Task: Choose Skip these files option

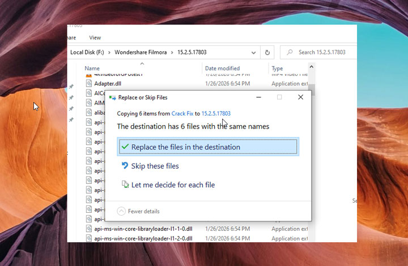Action: pyautogui.click(x=155, y=166)
